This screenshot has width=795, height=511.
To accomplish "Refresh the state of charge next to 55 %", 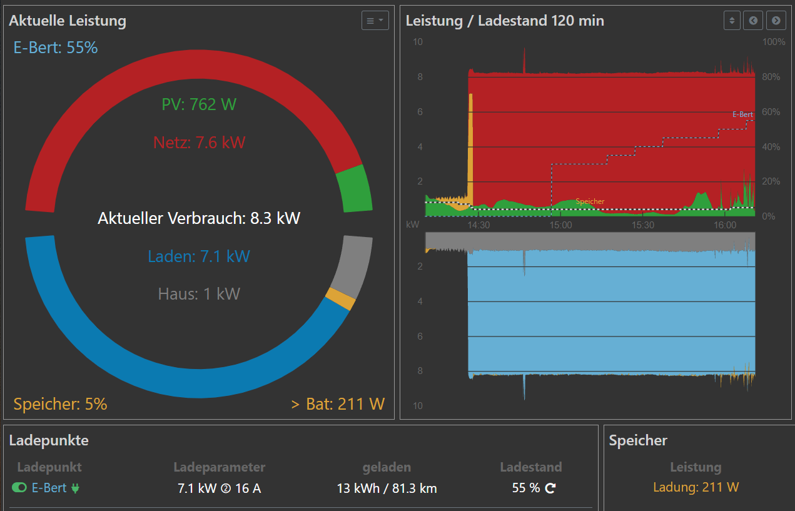I will click(x=550, y=488).
